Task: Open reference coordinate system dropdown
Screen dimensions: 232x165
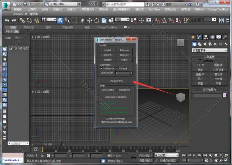Action: [122, 20]
